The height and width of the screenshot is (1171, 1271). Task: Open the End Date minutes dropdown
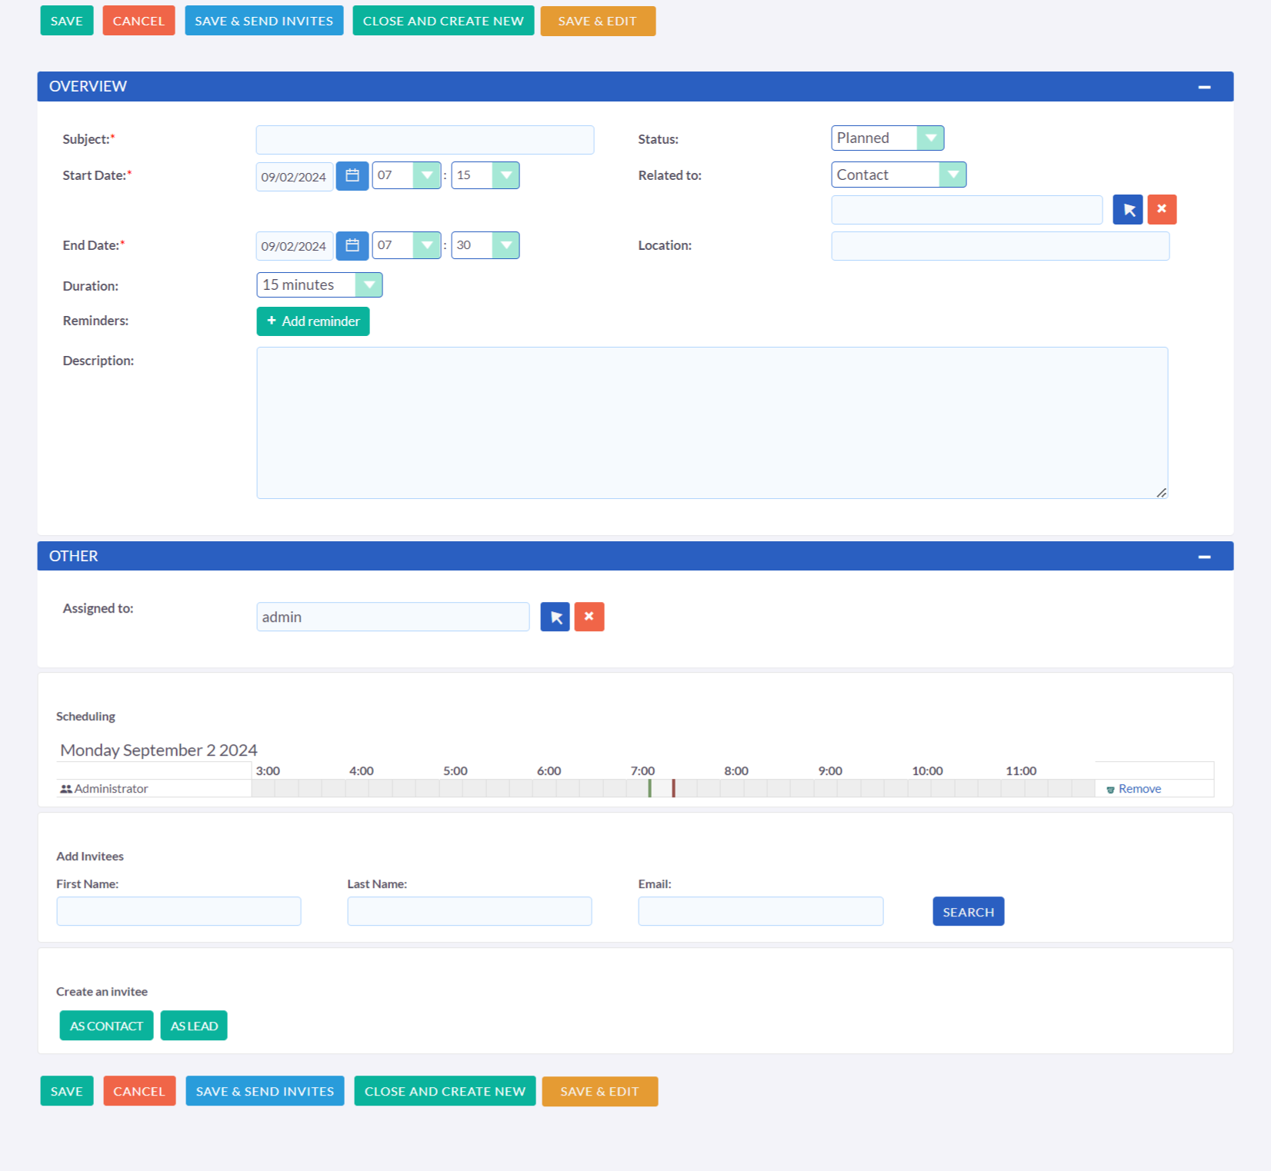pyautogui.click(x=485, y=246)
